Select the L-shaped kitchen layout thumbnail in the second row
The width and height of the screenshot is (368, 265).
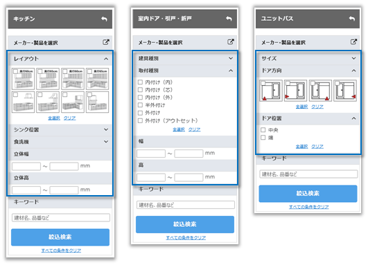click(x=73, y=102)
